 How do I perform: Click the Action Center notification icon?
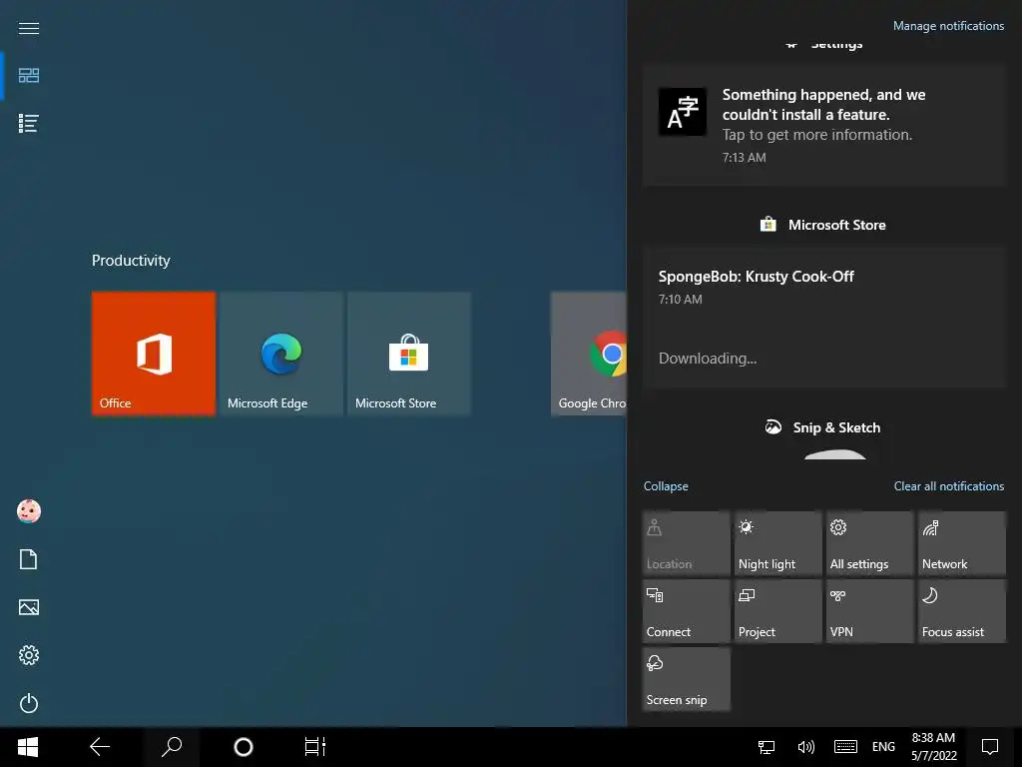[x=990, y=747]
